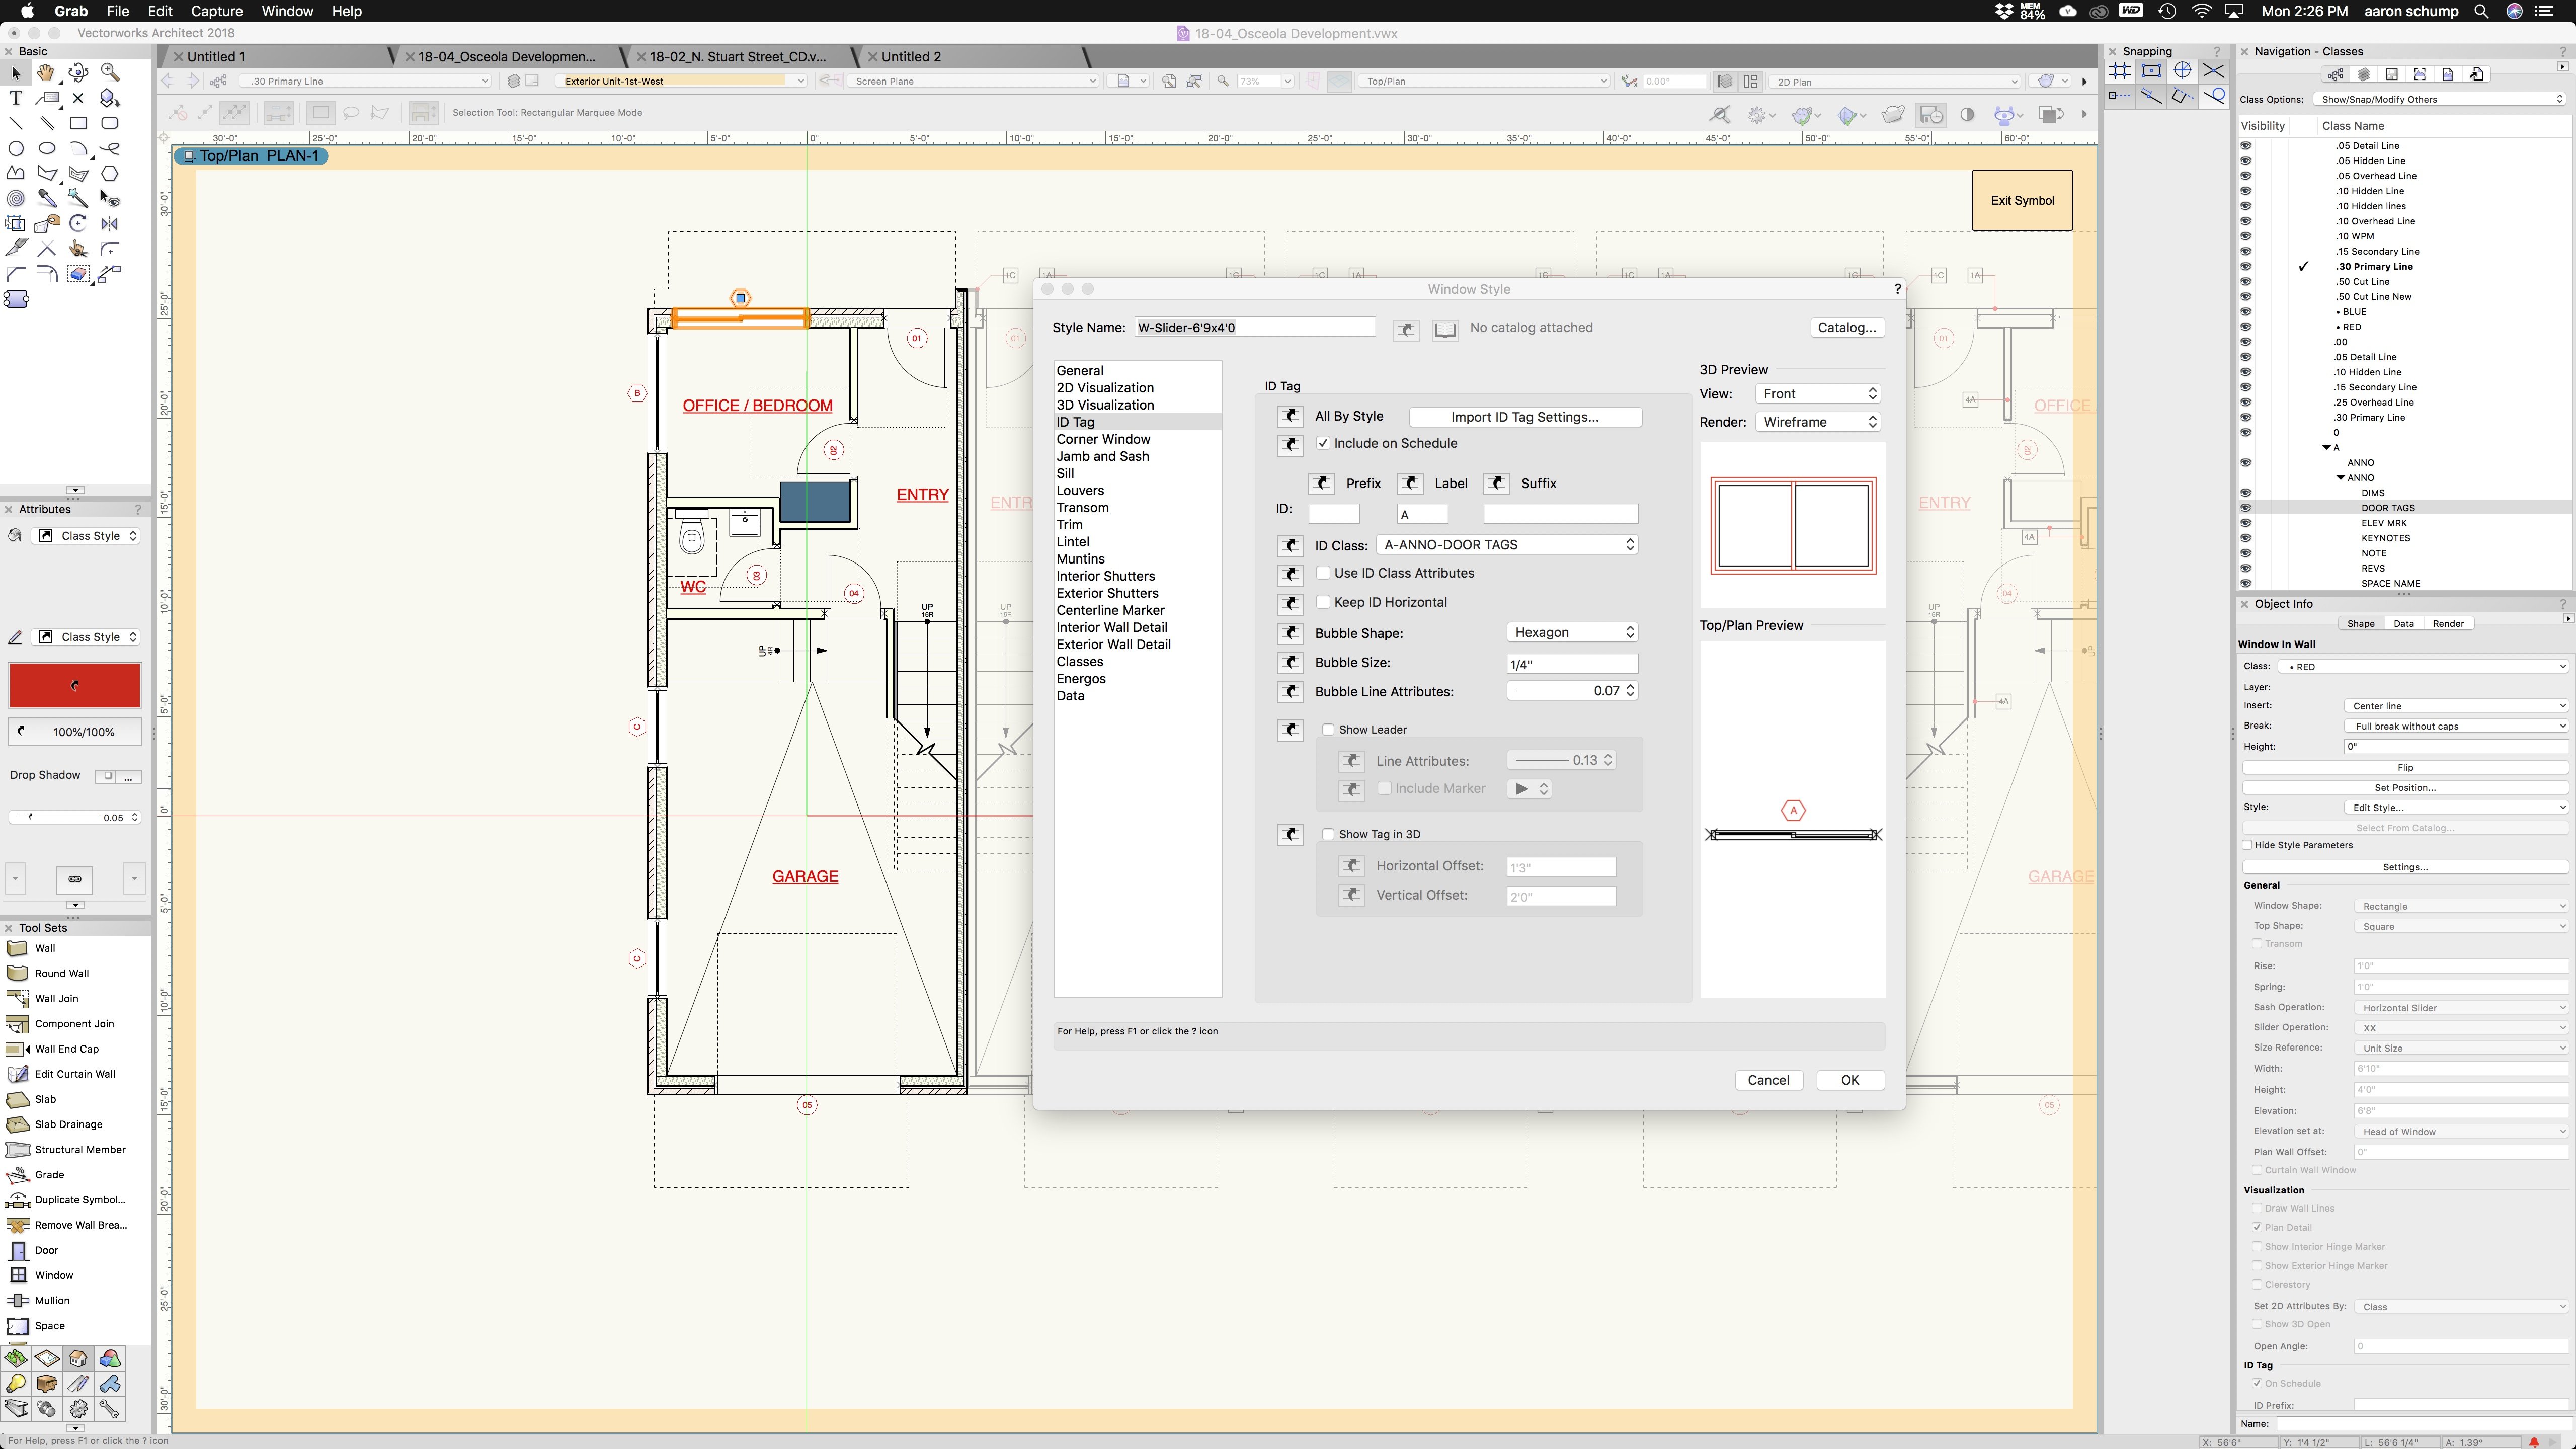2576x1449 pixels.
Task: Open the 3D Preview Render dropdown
Action: pyautogui.click(x=1818, y=422)
